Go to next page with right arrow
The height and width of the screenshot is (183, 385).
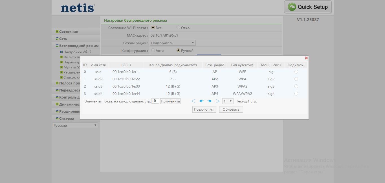click(x=210, y=101)
